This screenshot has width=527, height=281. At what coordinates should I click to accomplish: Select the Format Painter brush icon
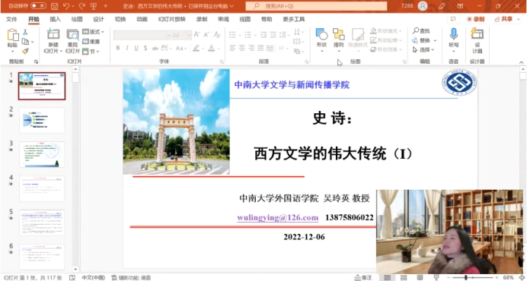pyautogui.click(x=26, y=51)
